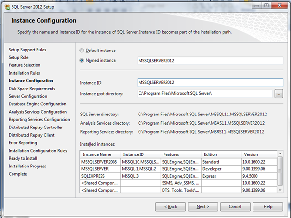Click the Back button
The height and width of the screenshot is (218, 291).
[170, 206]
